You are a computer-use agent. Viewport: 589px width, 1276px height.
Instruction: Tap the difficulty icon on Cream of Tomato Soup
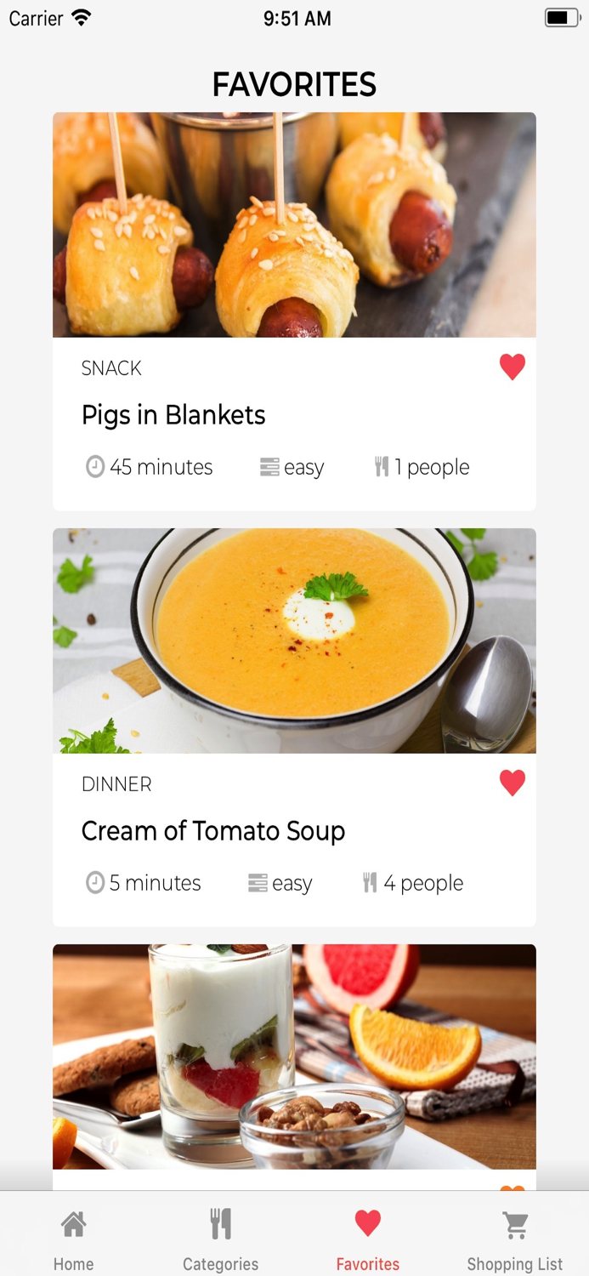point(258,883)
